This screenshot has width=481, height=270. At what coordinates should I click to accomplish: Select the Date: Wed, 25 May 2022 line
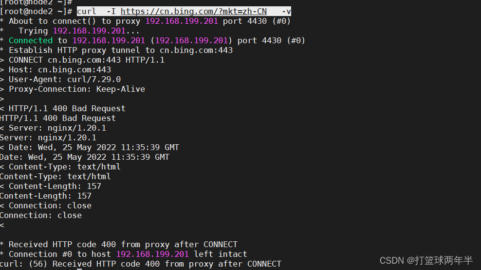tap(90, 148)
